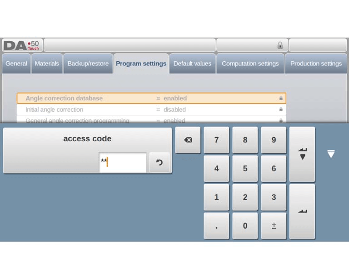Open the Backup/restore tab
This screenshot has height=279, width=349.
point(88,64)
